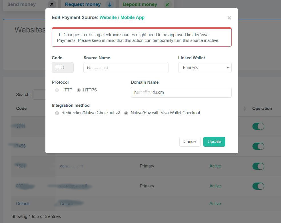The height and width of the screenshot is (223, 281).
Task: Click the Default payment source code link
Action: point(22,204)
